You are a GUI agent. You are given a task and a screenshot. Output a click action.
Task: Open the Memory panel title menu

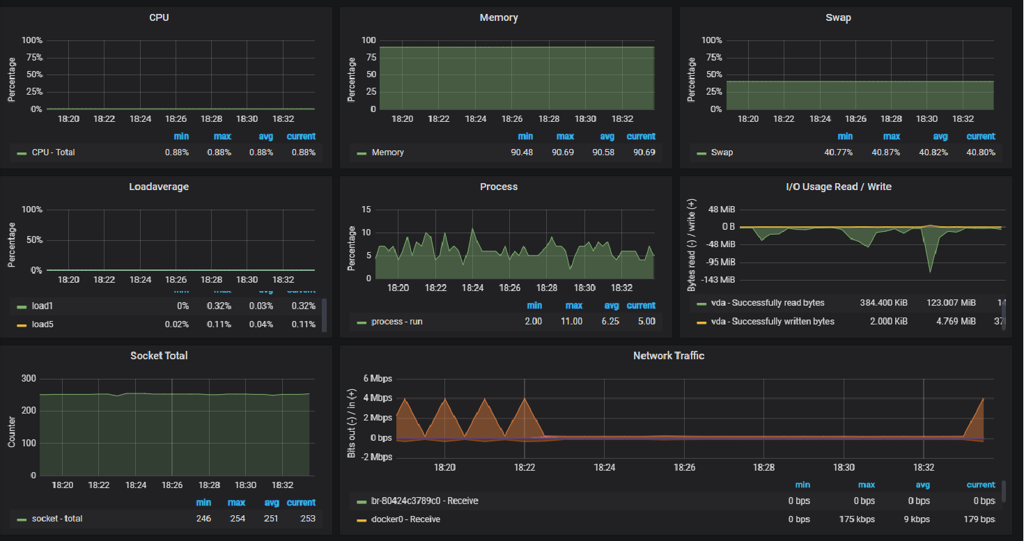click(499, 17)
